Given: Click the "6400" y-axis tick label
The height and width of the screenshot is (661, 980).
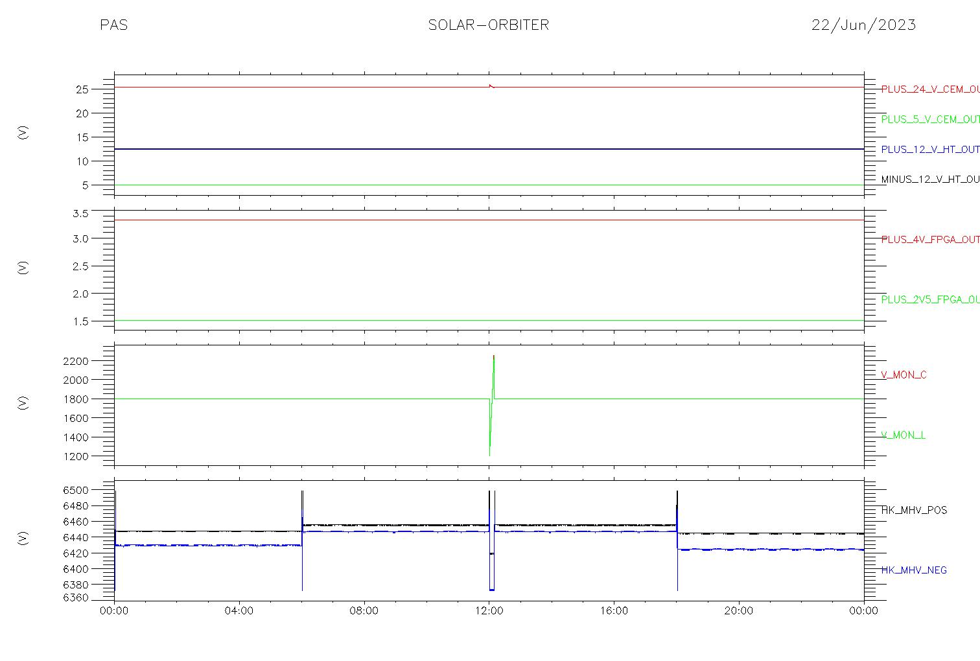Looking at the screenshot, I should click(x=76, y=569).
